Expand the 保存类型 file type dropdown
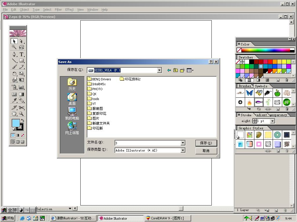 (183, 150)
